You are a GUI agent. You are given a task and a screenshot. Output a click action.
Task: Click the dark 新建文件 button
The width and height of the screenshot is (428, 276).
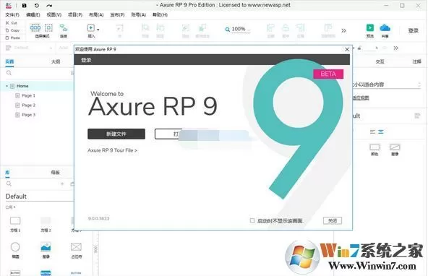pyautogui.click(x=116, y=134)
